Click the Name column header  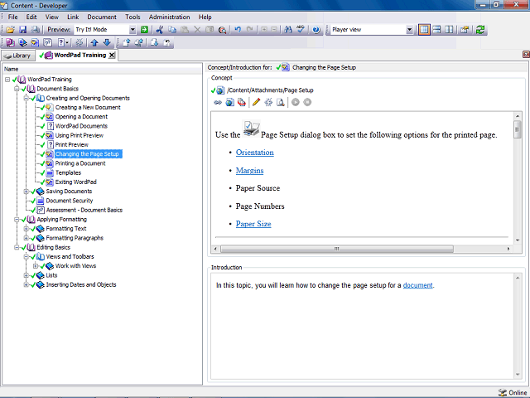pos(102,69)
